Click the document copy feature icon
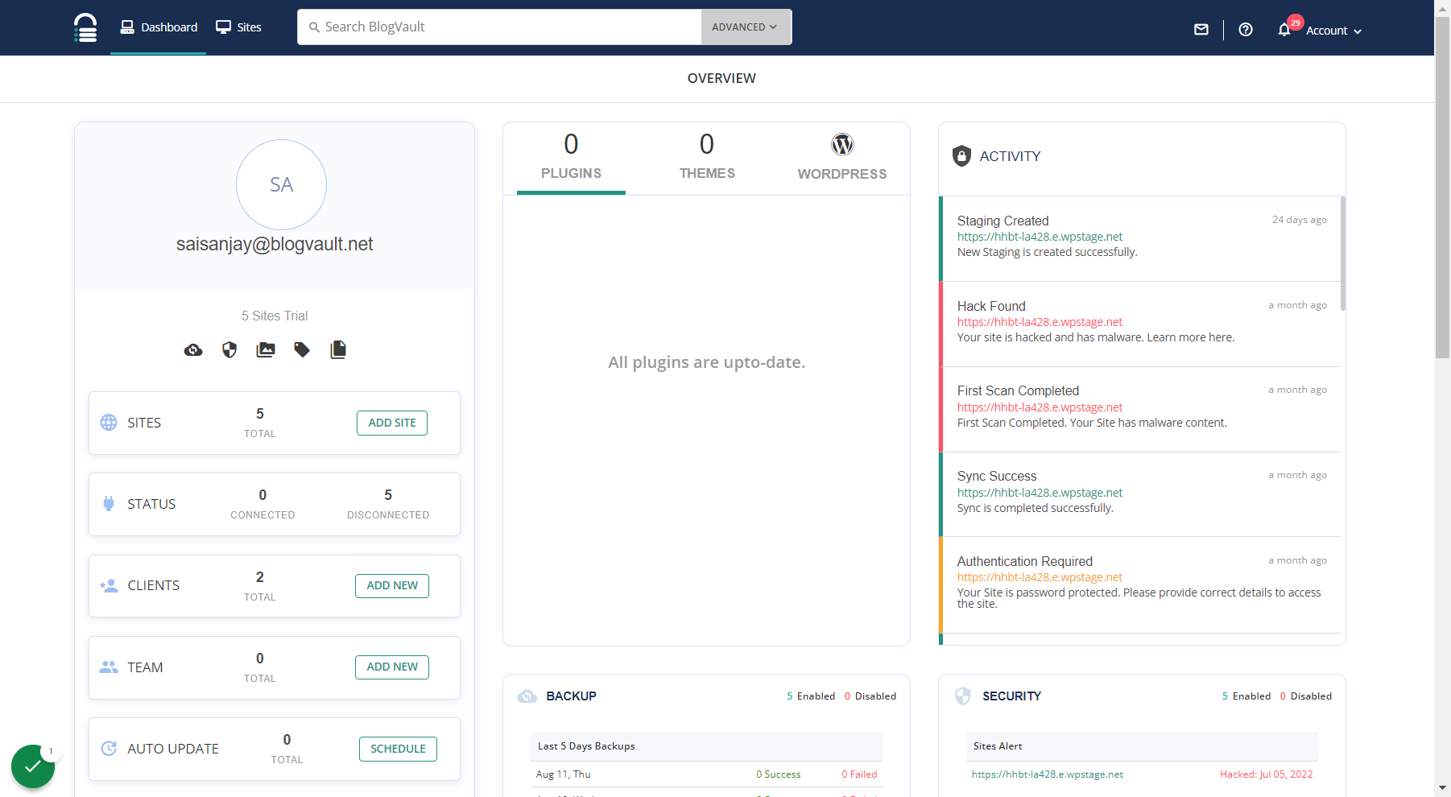 pos(338,349)
